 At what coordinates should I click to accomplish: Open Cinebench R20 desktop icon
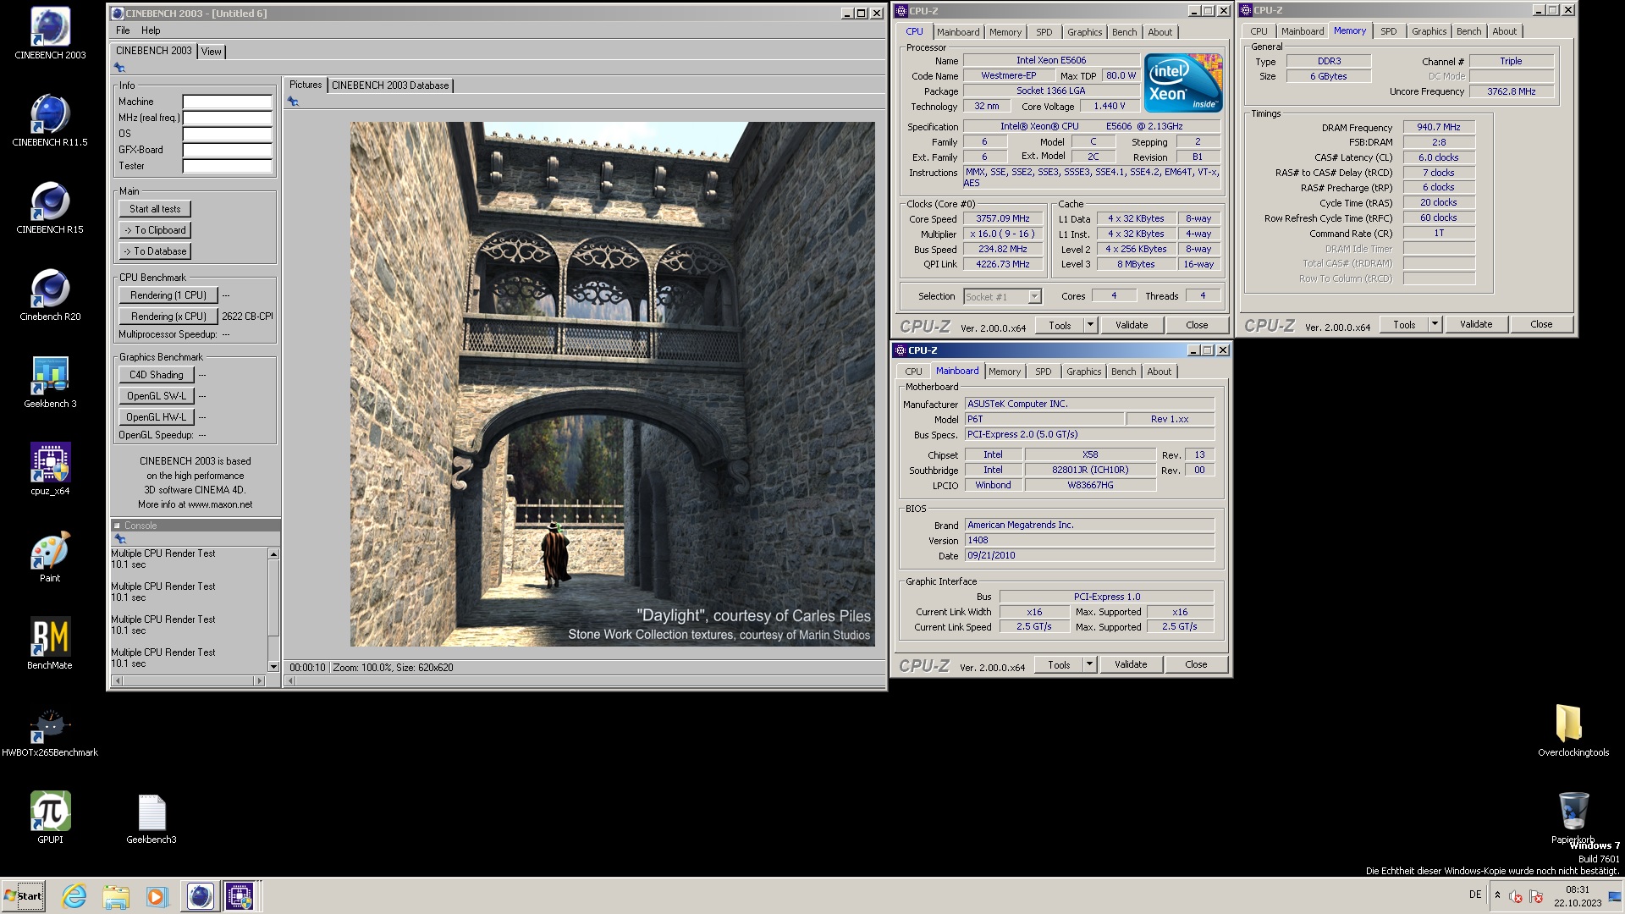click(50, 295)
